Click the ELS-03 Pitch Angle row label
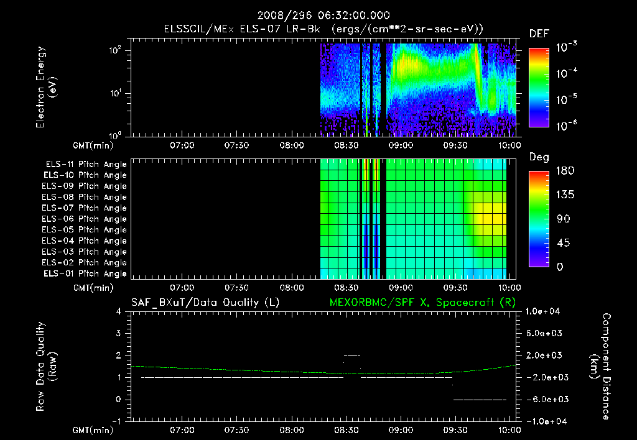 point(84,252)
